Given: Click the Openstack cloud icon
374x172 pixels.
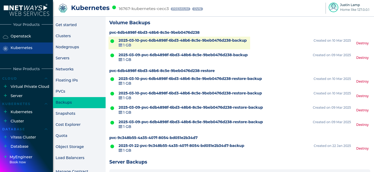Looking at the screenshot, I should coord(6,36).
